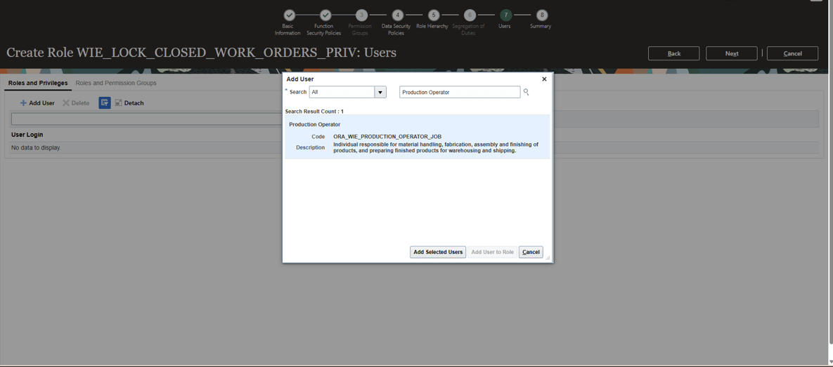Click the Production Operator search text field
Viewport: 833px width, 367px height.
[x=460, y=93]
